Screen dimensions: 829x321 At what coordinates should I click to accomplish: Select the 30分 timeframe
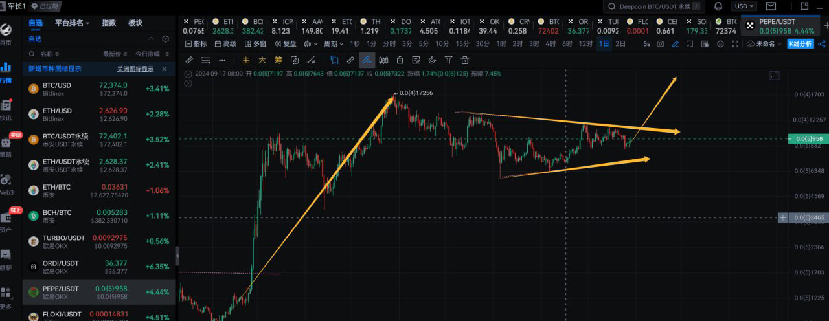(483, 44)
